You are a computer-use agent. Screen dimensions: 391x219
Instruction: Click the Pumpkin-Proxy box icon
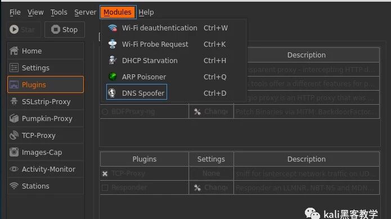[14, 118]
